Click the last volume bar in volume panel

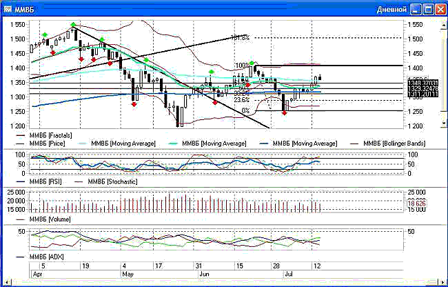[320, 208]
